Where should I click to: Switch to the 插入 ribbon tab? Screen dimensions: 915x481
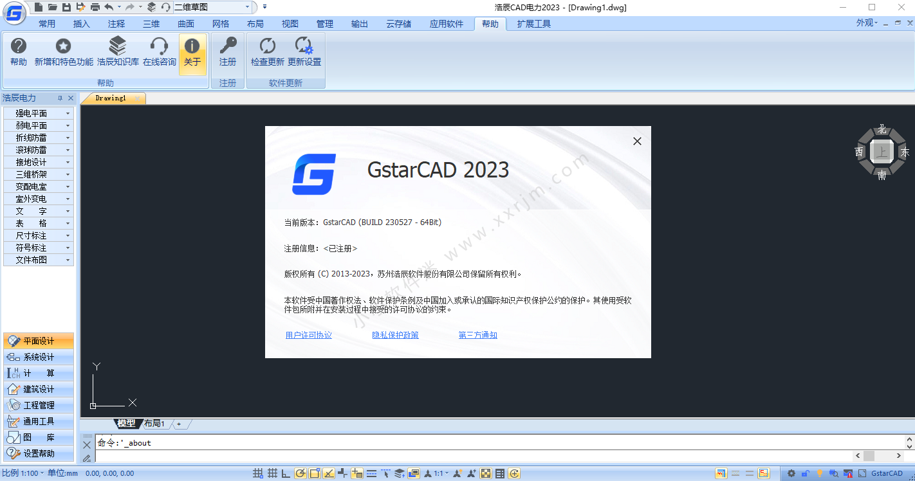click(x=82, y=24)
